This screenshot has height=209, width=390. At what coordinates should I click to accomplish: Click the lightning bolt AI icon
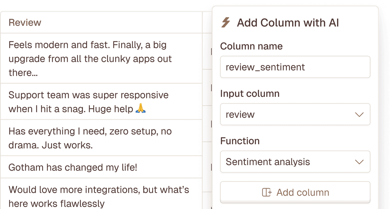[226, 23]
